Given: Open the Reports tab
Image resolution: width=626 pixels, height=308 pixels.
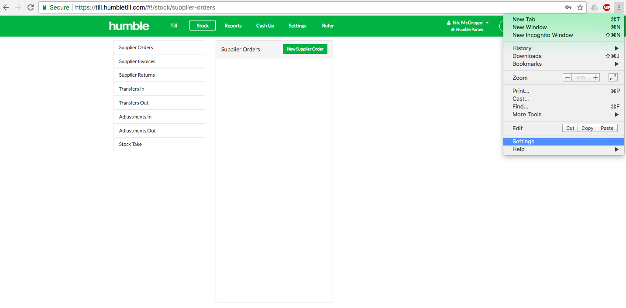Looking at the screenshot, I should click(233, 26).
